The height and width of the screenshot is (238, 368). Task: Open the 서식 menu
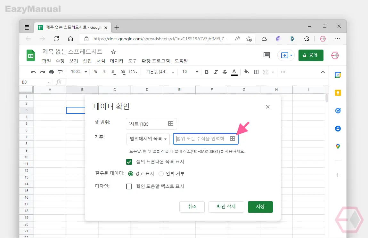pos(101,61)
